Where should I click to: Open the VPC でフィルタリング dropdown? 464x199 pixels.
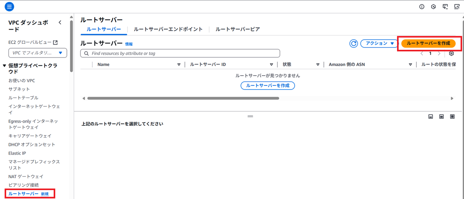click(x=38, y=53)
